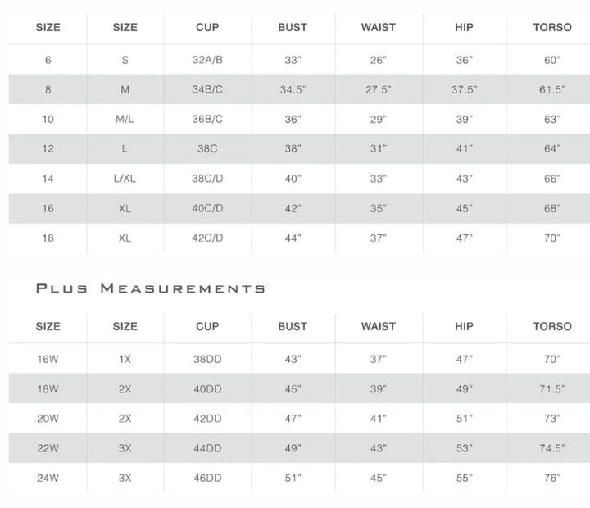Viewport: 590px width, 508px height.
Task: Click the 74.5" torso value
Action: coord(551,449)
